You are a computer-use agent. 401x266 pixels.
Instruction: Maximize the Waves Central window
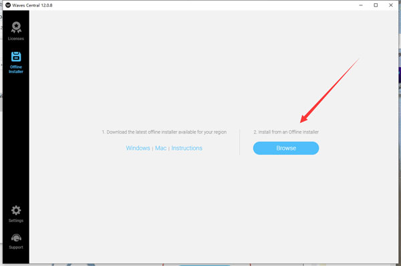376,5
